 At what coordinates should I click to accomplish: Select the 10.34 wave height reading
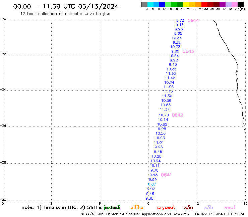coord(177,38)
